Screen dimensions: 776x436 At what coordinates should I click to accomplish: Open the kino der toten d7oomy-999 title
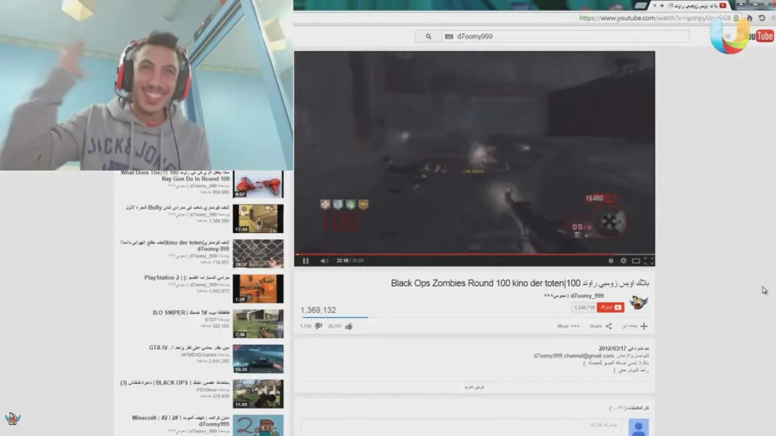coord(175,246)
